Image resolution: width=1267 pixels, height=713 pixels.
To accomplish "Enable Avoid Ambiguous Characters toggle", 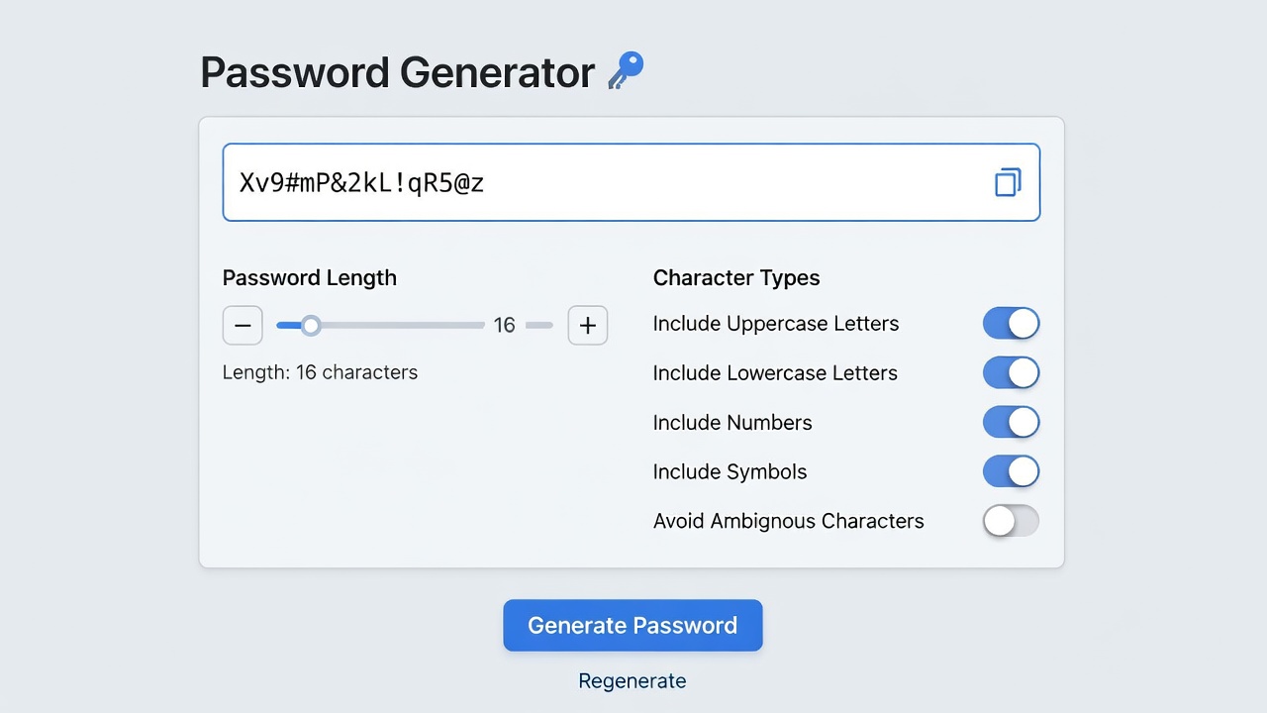I will [1011, 521].
